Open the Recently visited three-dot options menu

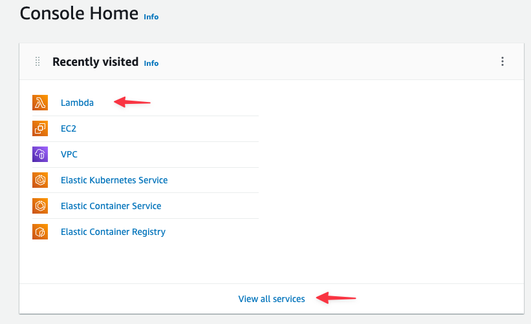(503, 61)
